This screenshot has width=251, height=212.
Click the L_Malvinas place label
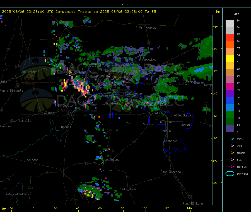coord(110,103)
